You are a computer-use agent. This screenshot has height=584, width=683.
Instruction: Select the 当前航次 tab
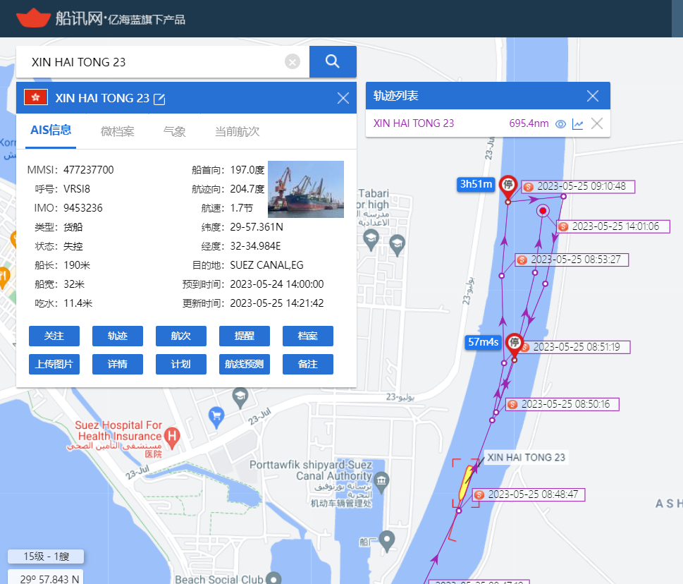237,131
